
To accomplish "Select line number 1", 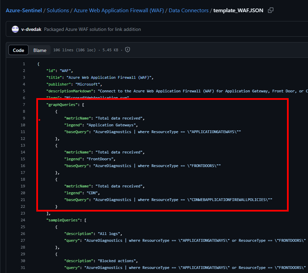I will [24, 64].
